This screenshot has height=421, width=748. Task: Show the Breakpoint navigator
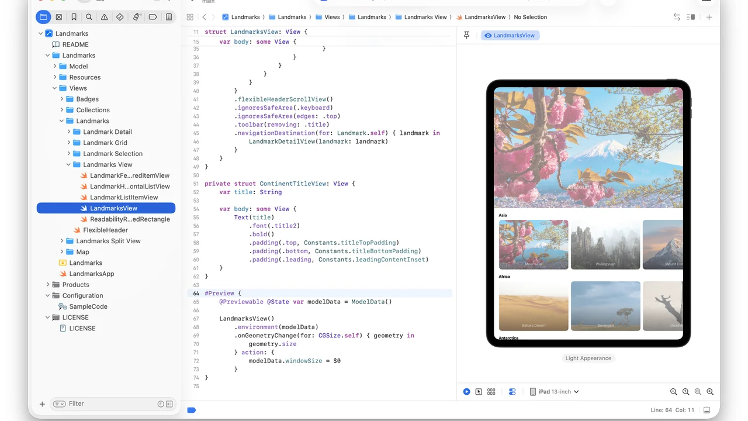[x=153, y=17]
